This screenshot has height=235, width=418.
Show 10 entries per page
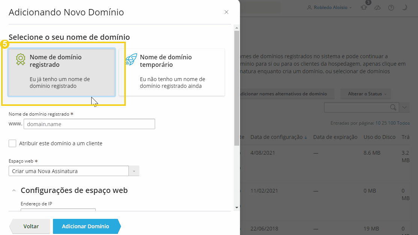(x=378, y=123)
